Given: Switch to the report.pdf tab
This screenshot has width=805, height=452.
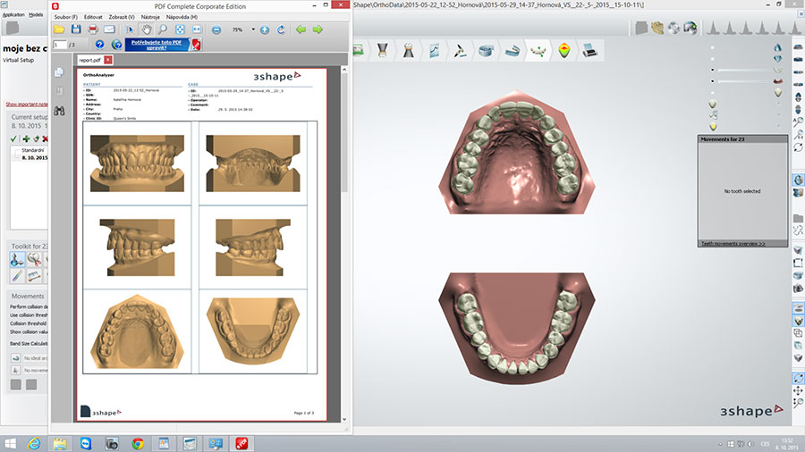Looking at the screenshot, I should tap(89, 60).
